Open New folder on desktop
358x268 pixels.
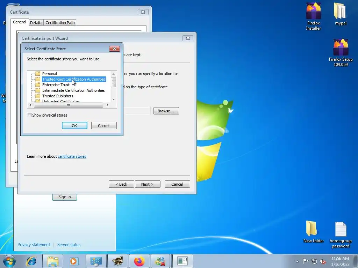(x=313, y=232)
